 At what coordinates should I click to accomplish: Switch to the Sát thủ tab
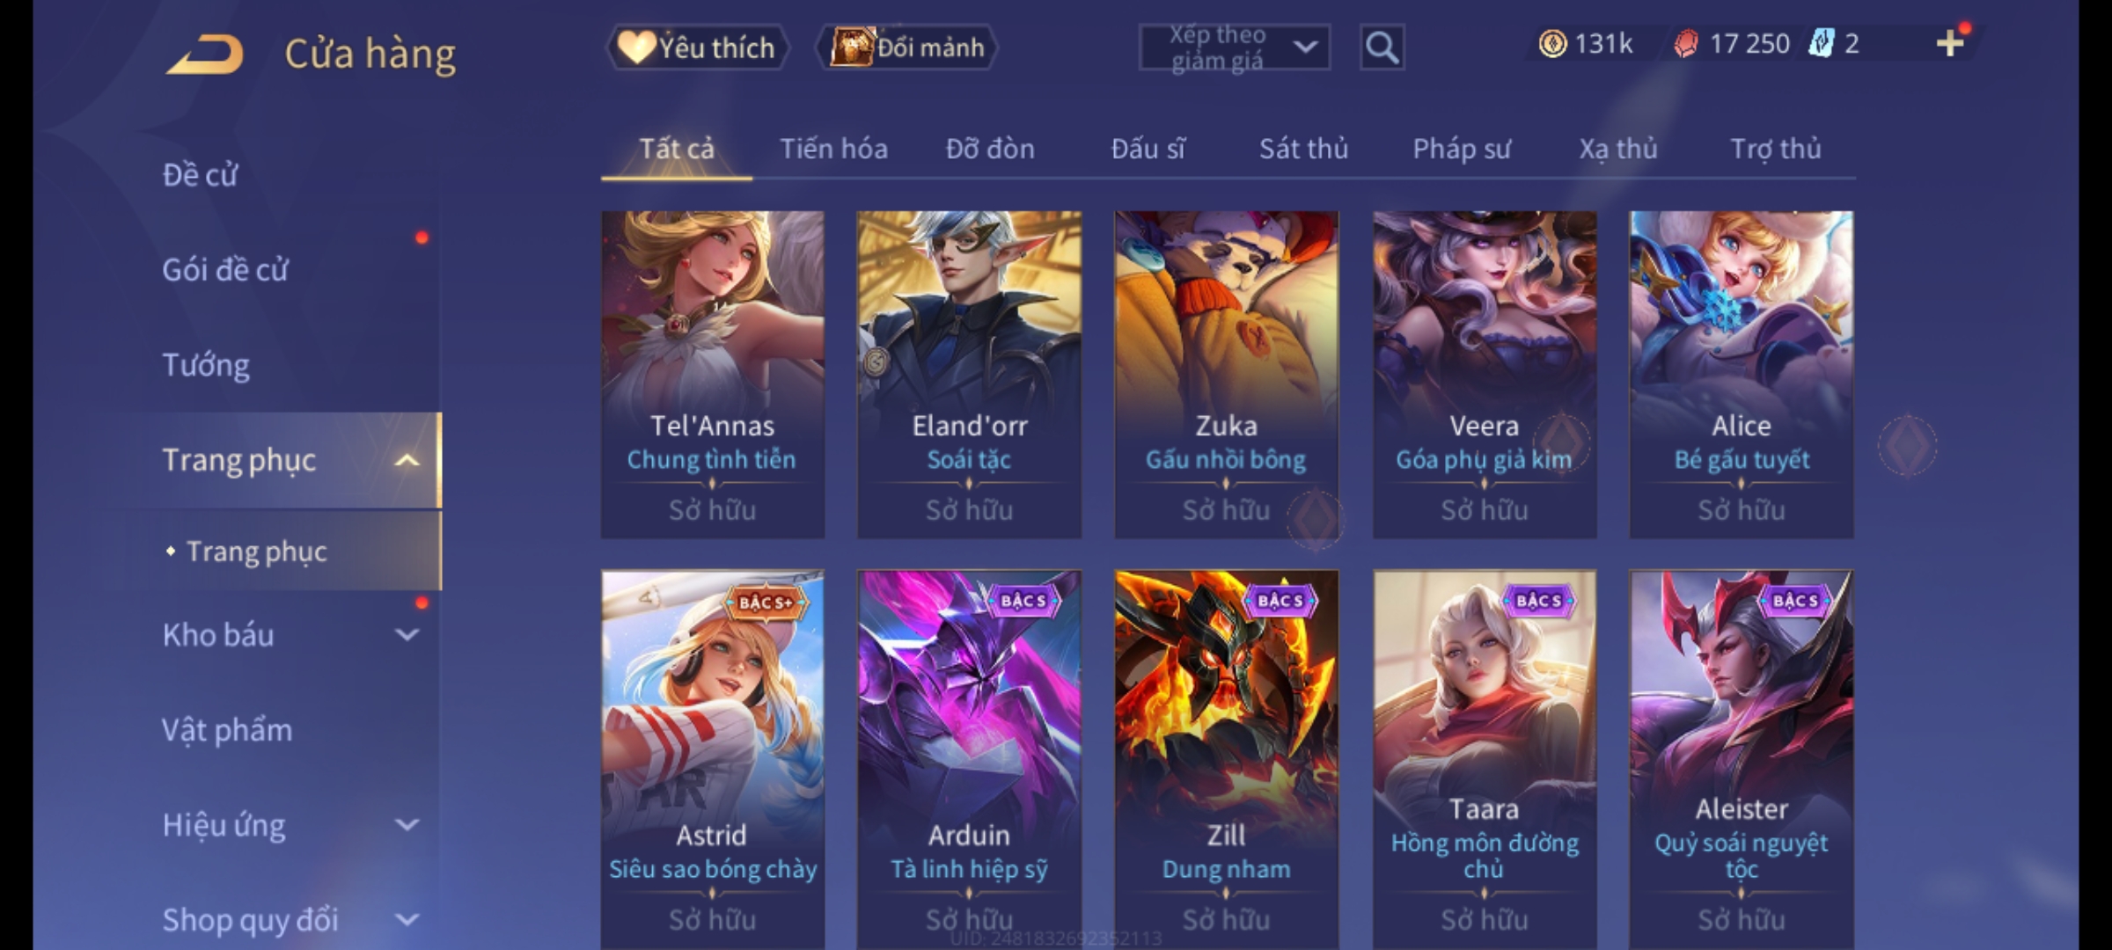tap(1303, 149)
